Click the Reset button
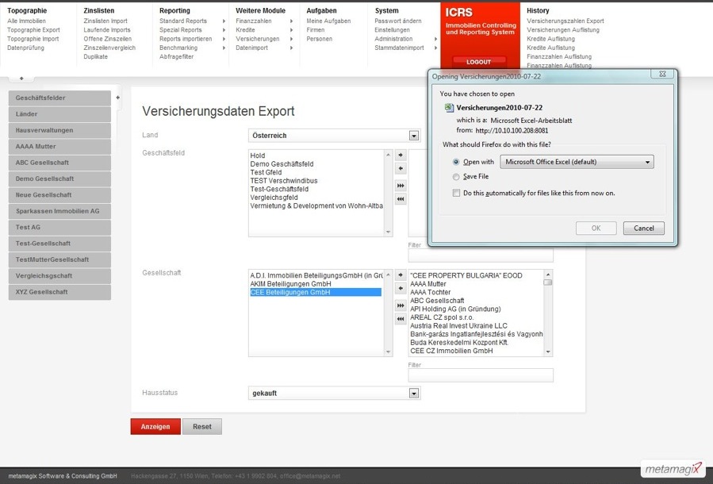 coord(202,427)
